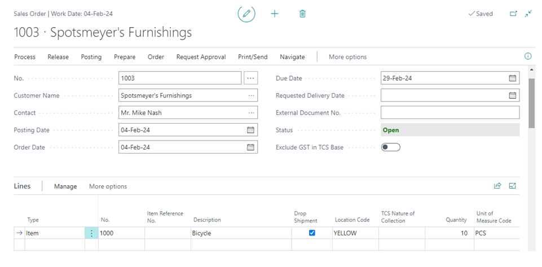The height and width of the screenshot is (267, 542).
Task: Open the information FactBox icon
Action: [x=528, y=56]
